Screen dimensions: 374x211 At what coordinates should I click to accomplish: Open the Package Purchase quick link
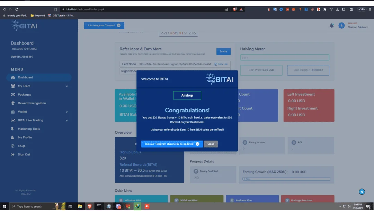coord(308,199)
